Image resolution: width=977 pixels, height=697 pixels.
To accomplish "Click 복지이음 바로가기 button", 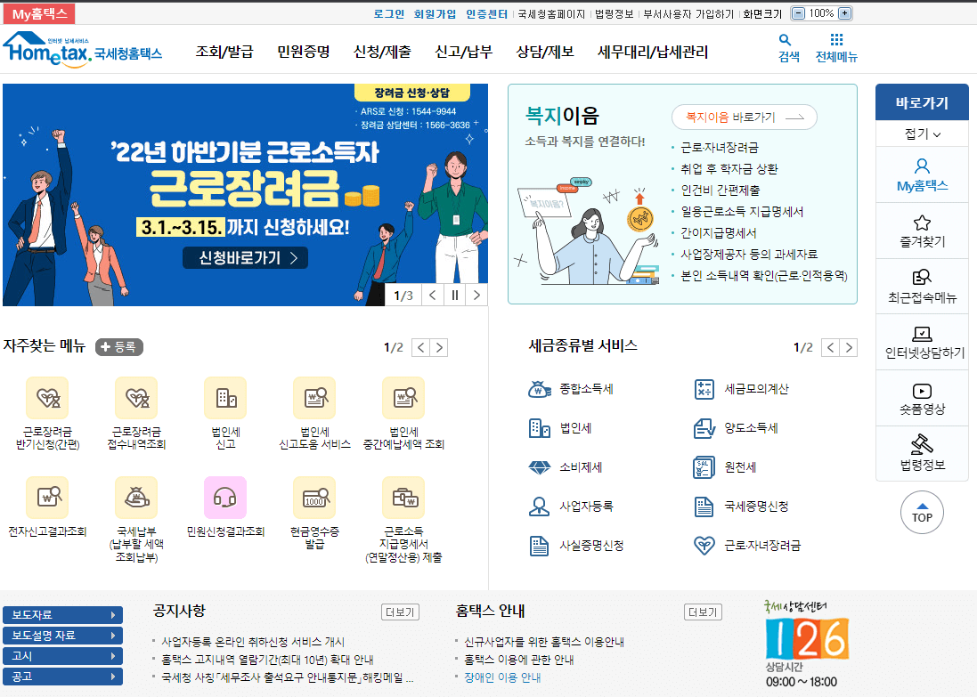I will tap(745, 118).
